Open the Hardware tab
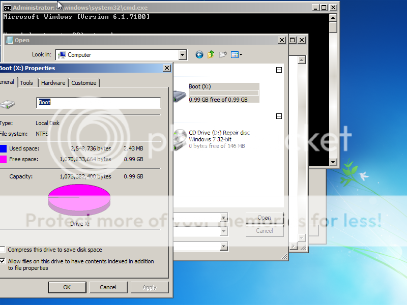Screen dimensions: 407x305 53,83
